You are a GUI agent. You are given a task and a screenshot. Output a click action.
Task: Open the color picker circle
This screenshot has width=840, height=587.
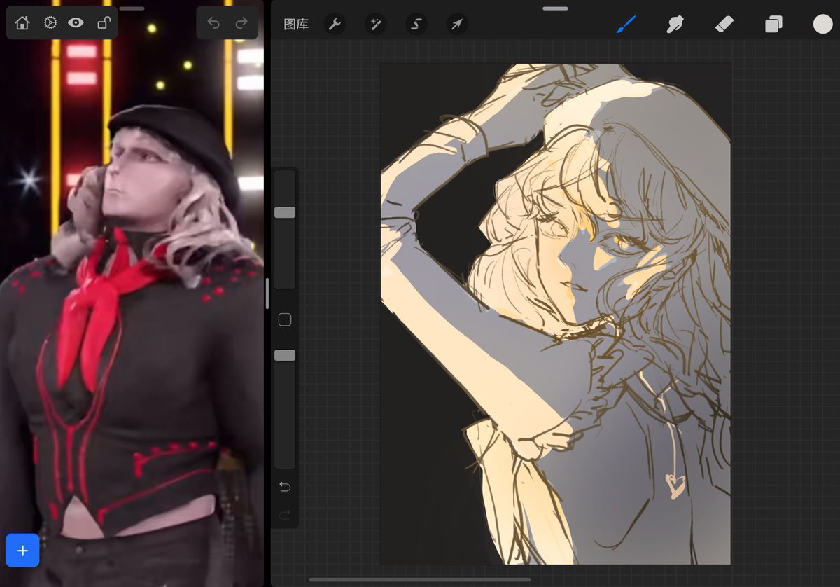(x=822, y=25)
